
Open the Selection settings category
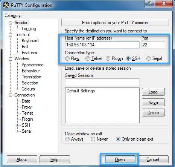(30, 83)
